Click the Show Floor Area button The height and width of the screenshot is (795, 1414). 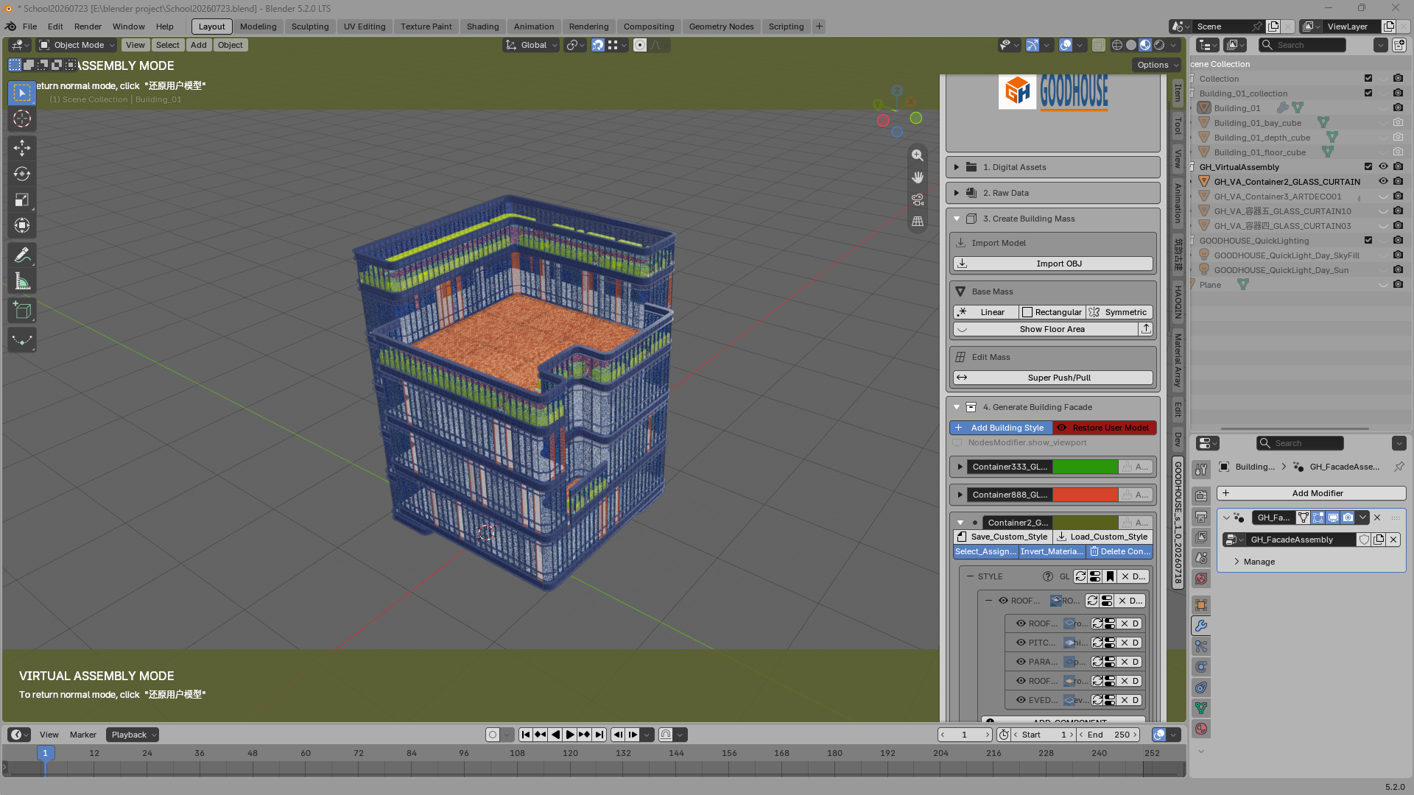coord(1046,329)
